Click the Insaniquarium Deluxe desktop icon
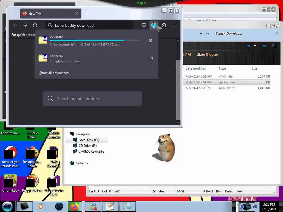Image resolution: width=283 pixels, height=212 pixels. [x=32, y=157]
